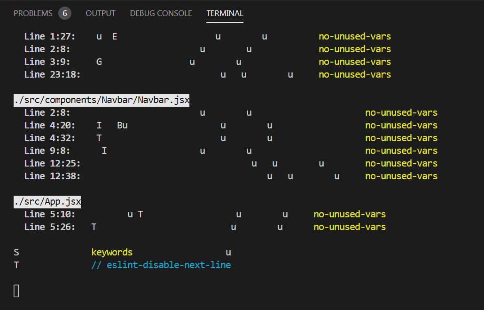The width and height of the screenshot is (484, 310).
Task: Click the terminal cursor at the prompt
Action: pos(16,291)
